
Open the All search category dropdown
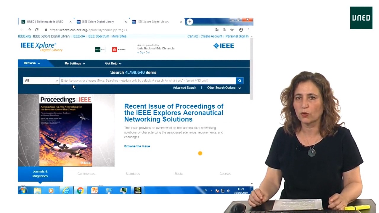pos(41,80)
